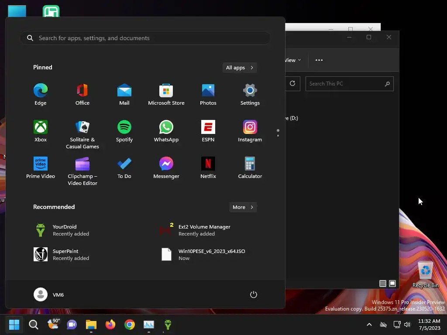Image resolution: width=447 pixels, height=335 pixels.
Task: Open the clock showing 11:32 AM
Action: (430, 325)
